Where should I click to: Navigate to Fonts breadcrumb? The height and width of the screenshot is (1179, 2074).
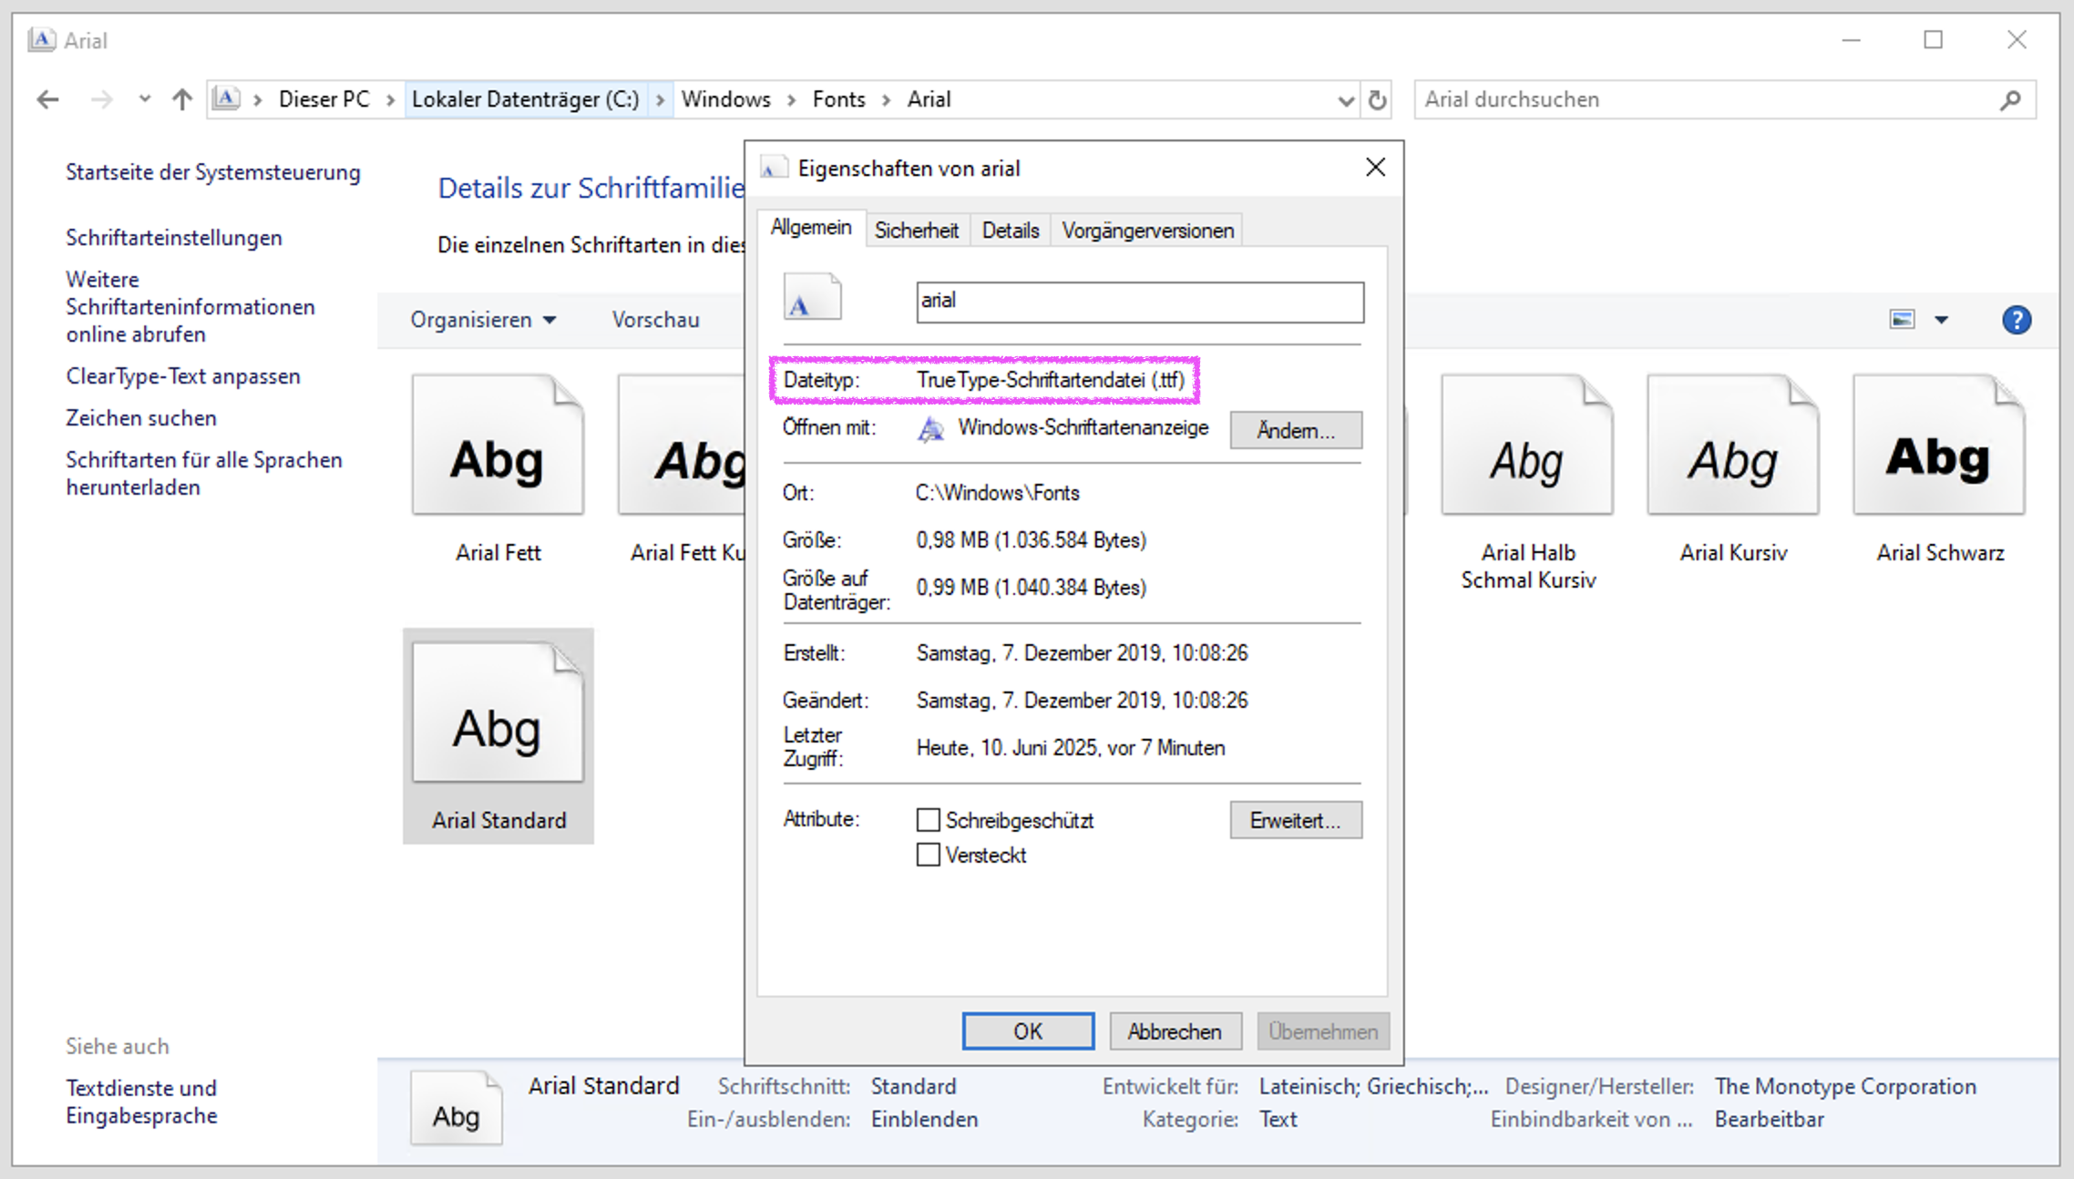click(839, 99)
